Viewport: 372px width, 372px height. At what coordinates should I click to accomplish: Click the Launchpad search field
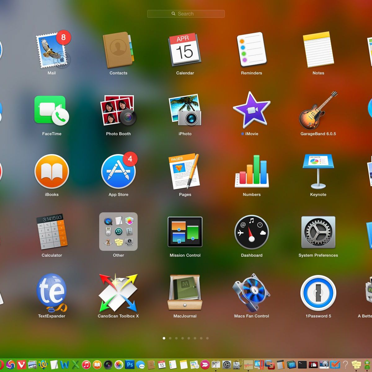[186, 14]
